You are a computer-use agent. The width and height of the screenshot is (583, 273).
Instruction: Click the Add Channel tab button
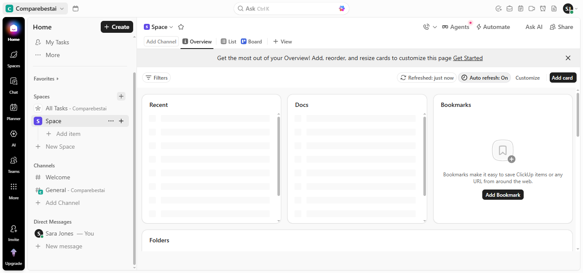[x=161, y=42]
